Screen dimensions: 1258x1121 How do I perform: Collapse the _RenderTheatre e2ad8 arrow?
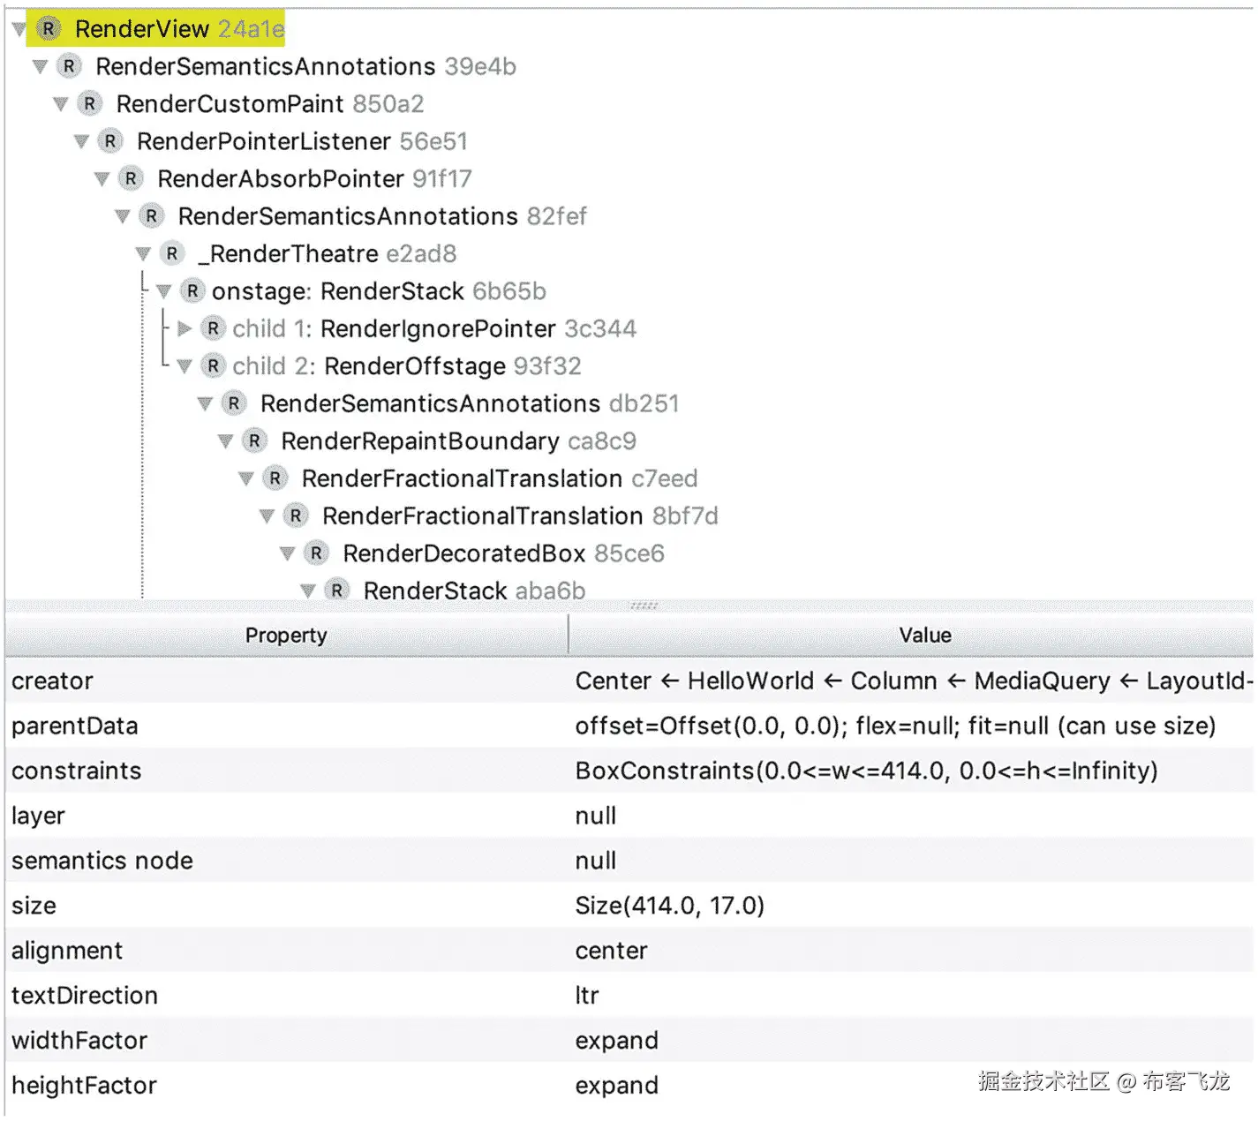click(x=143, y=255)
